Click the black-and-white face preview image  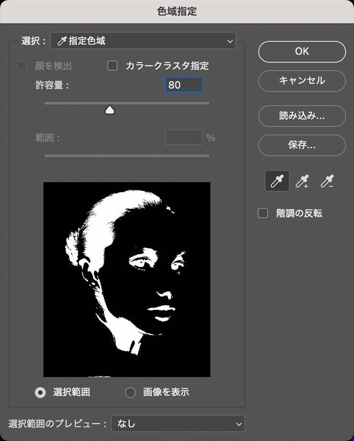click(x=127, y=279)
